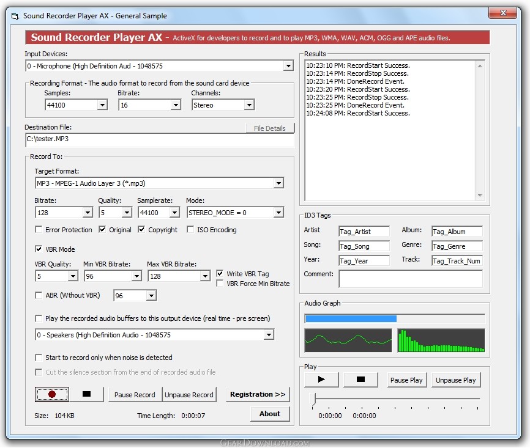Click the Artist tag input field

pos(364,232)
